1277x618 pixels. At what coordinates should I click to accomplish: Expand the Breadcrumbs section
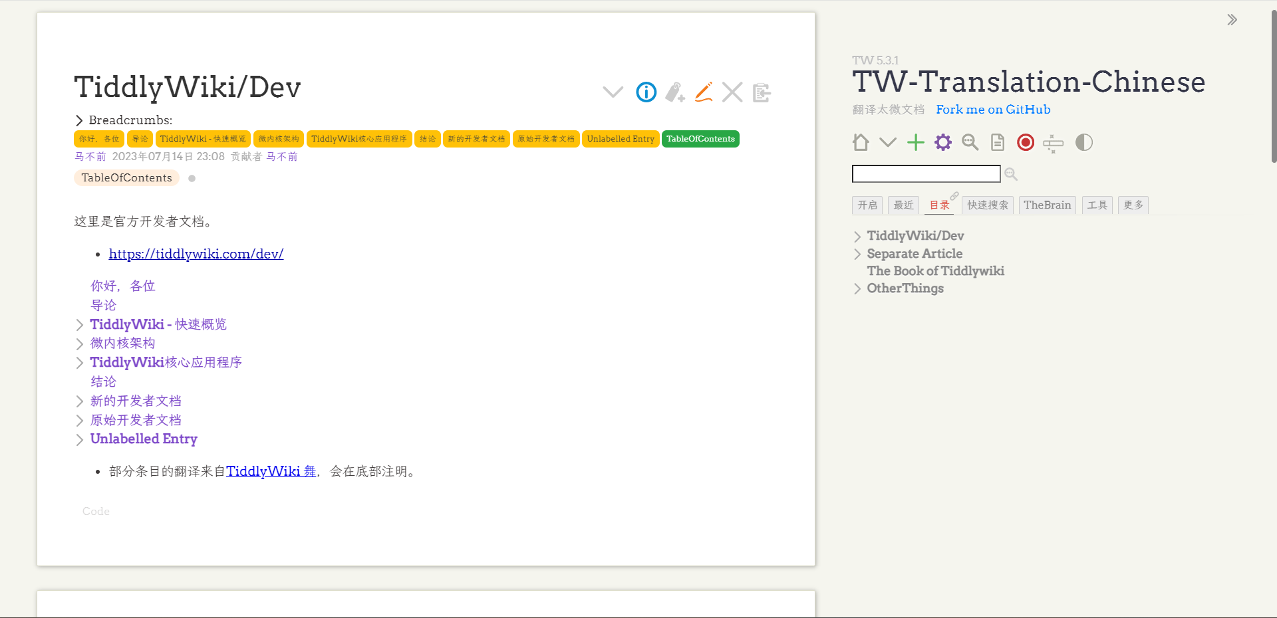point(79,120)
